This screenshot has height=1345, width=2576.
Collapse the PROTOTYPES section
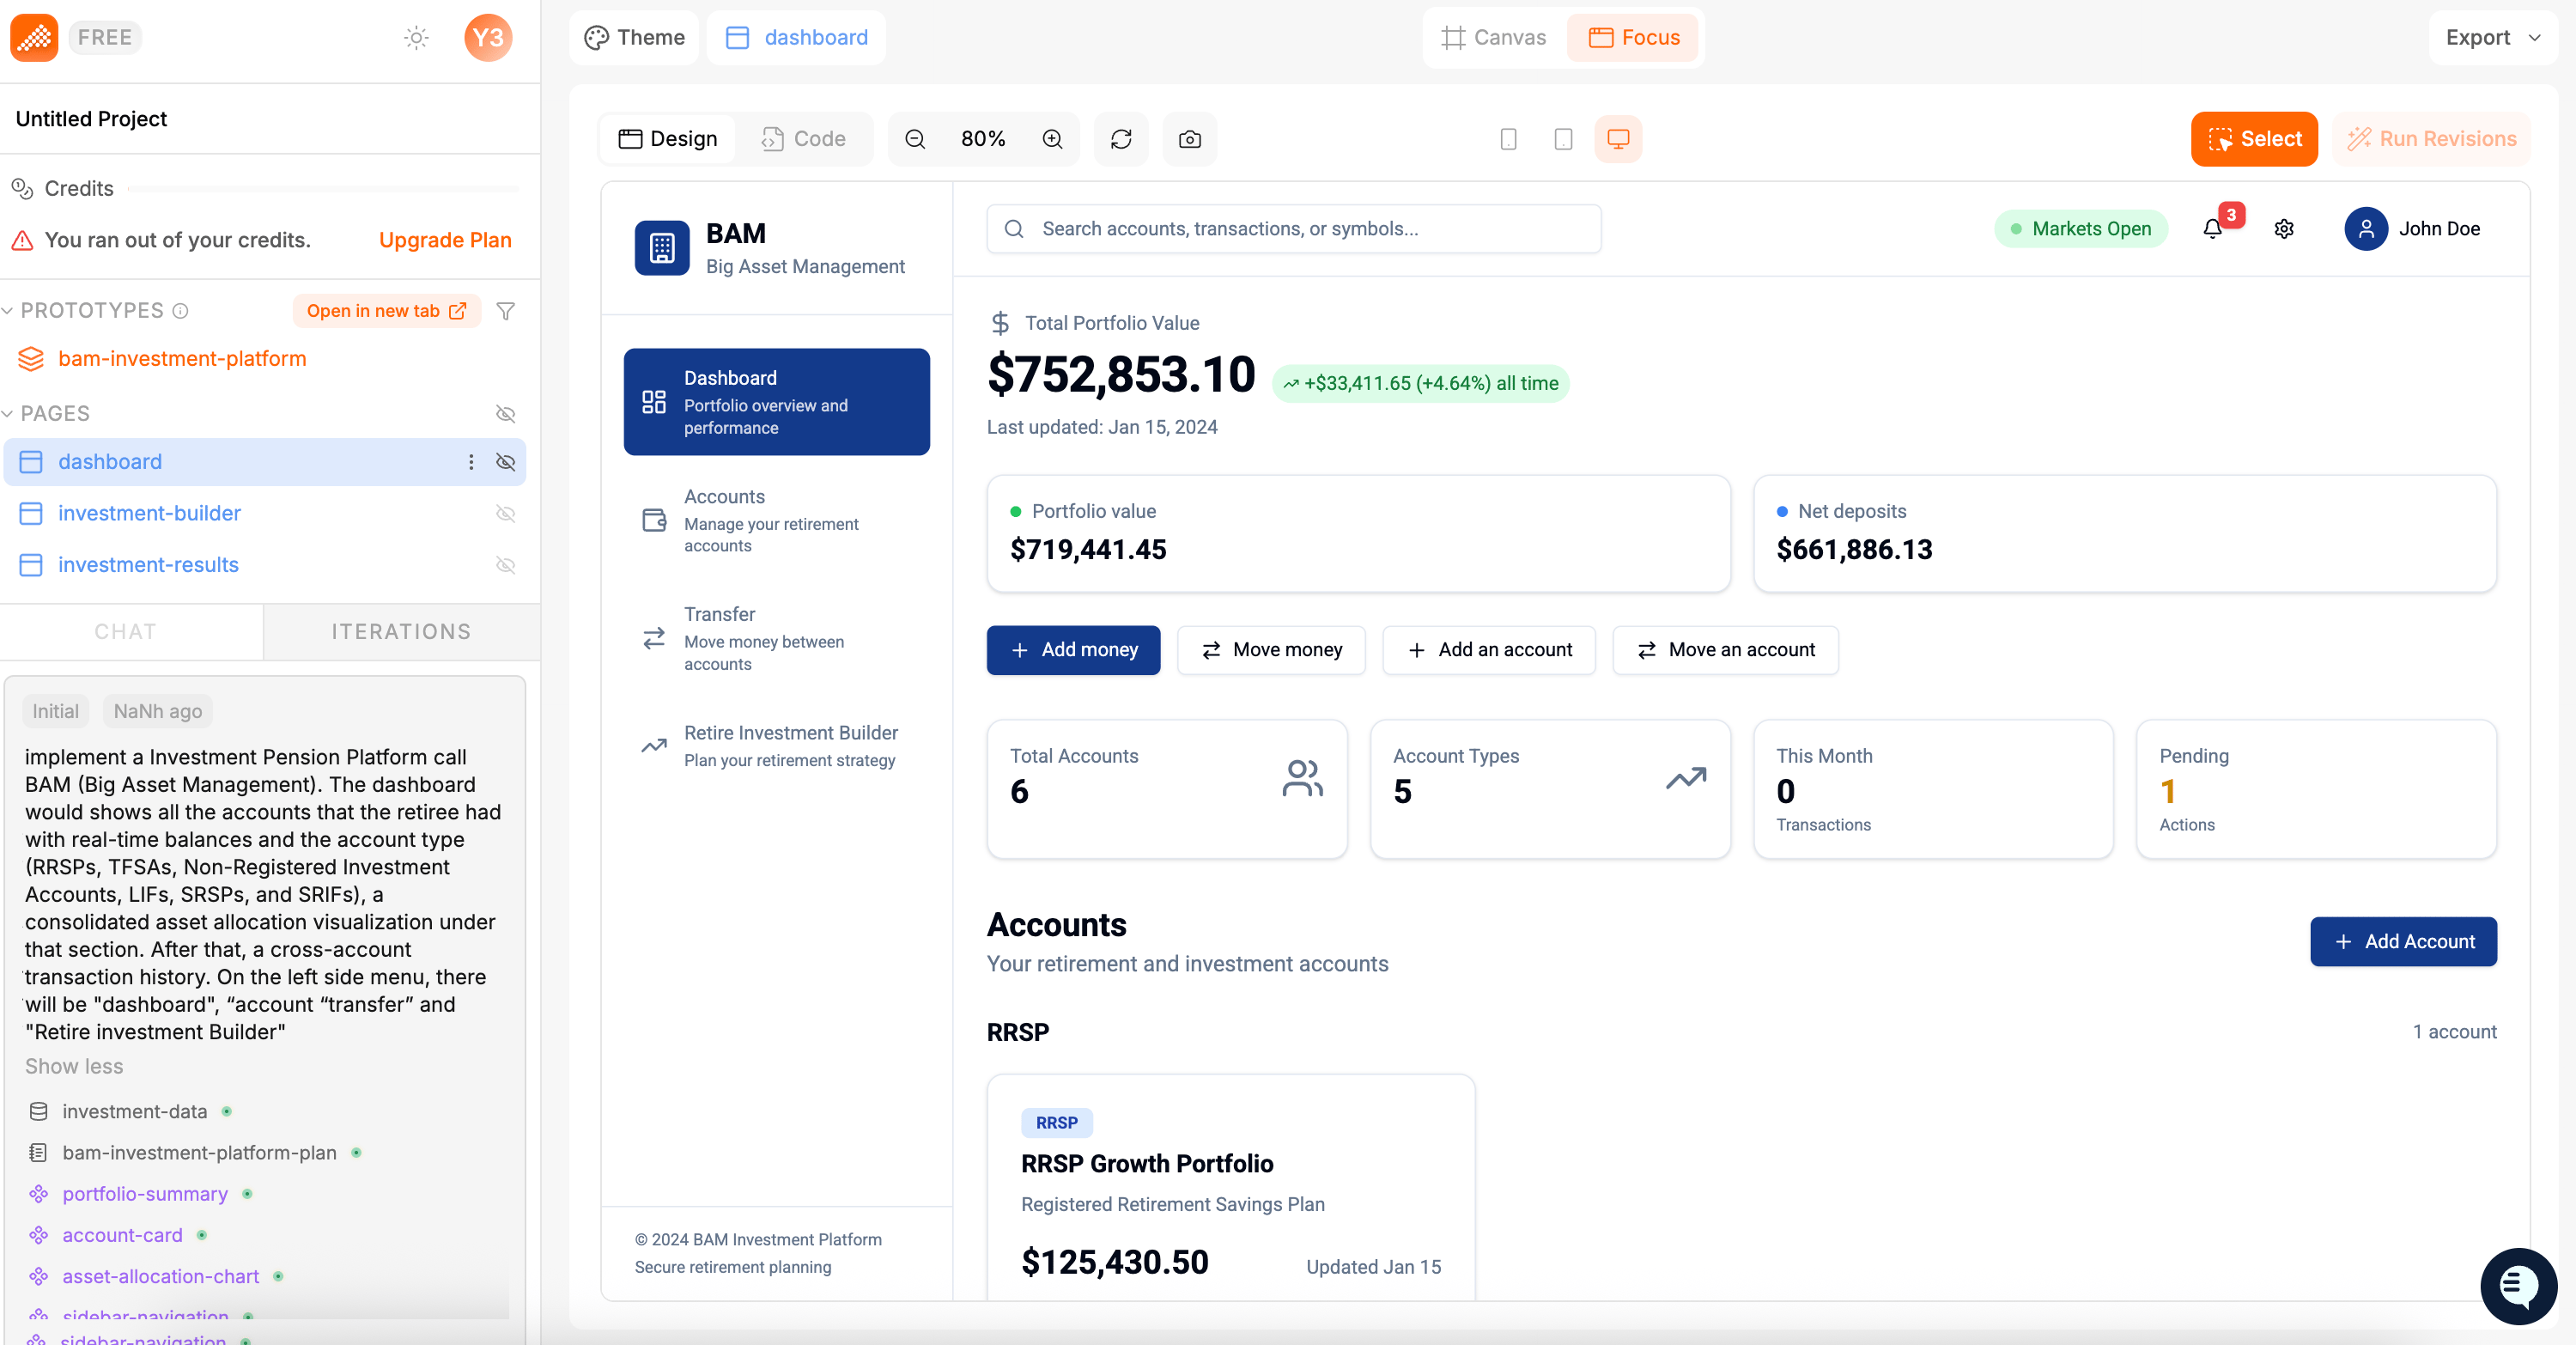tap(8, 311)
